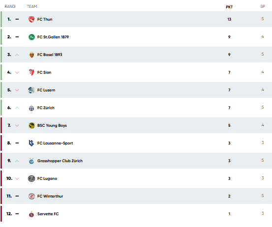The image size is (272, 227).
Task: Click the green up arrow beside FC Basel
Action: point(17,55)
